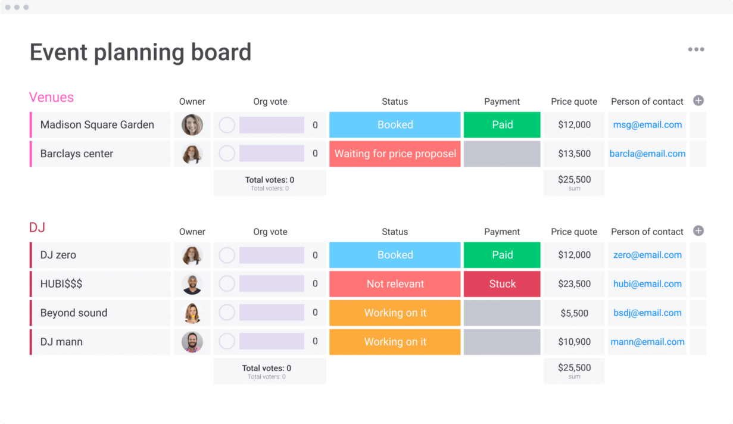Open the msg@email.com contact link
733x424 pixels.
[x=647, y=125]
